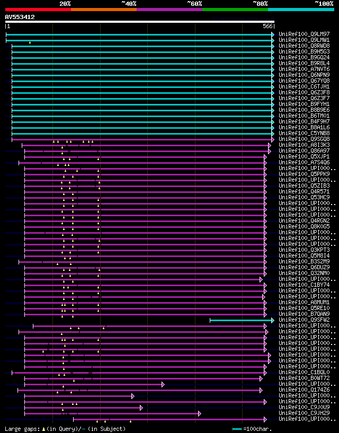This screenshot has height=433, width=339.
Task: Click the purple ~60% identity legend segment
Action: click(x=169, y=10)
